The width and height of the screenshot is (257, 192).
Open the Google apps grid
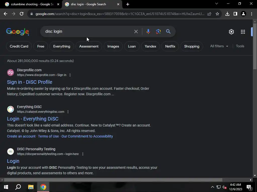[243, 32]
